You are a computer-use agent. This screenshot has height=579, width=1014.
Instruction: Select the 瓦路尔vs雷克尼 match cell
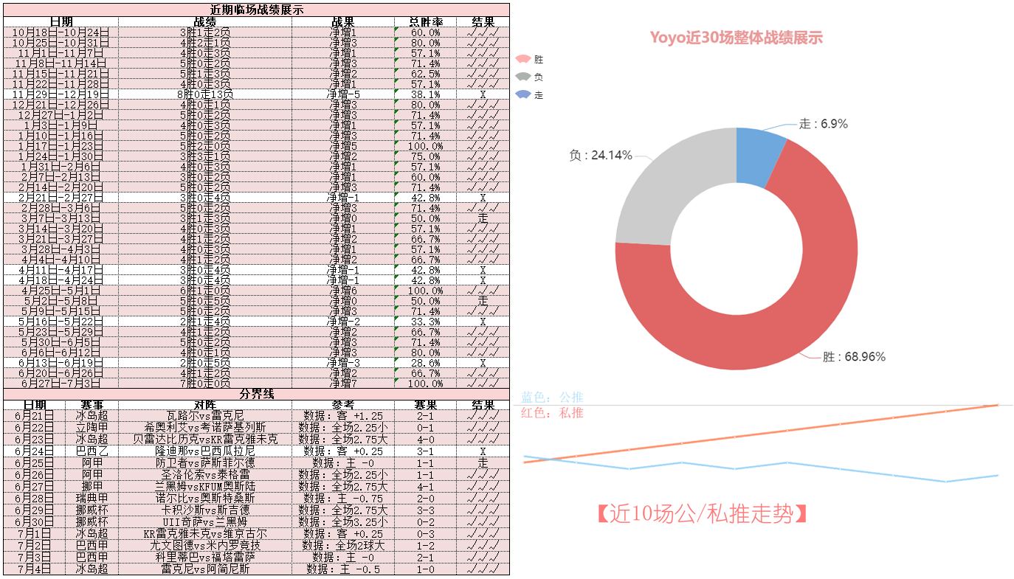point(204,416)
